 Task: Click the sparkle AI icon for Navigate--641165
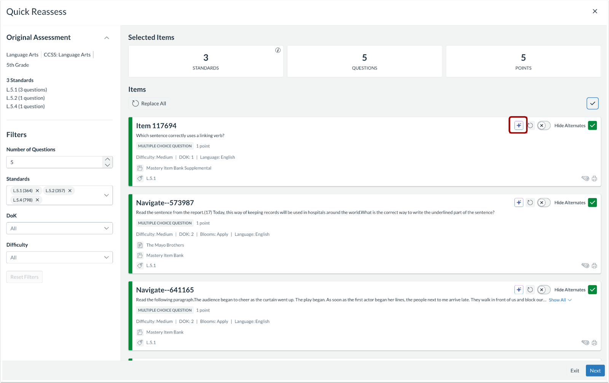click(x=518, y=290)
